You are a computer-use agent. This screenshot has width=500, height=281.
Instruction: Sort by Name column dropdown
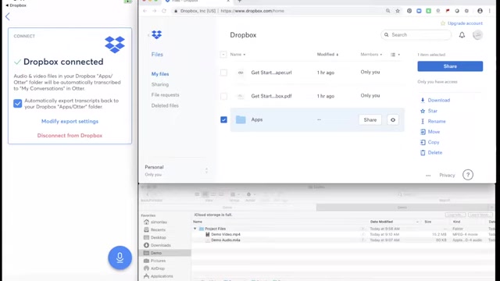pyautogui.click(x=237, y=55)
